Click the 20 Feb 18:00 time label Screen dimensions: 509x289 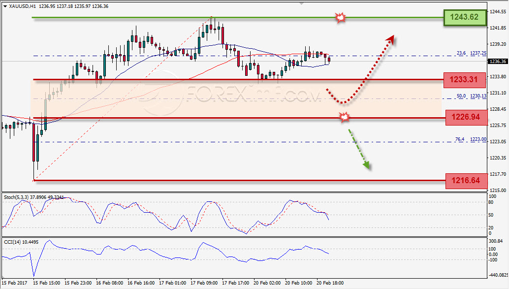pos(330,283)
